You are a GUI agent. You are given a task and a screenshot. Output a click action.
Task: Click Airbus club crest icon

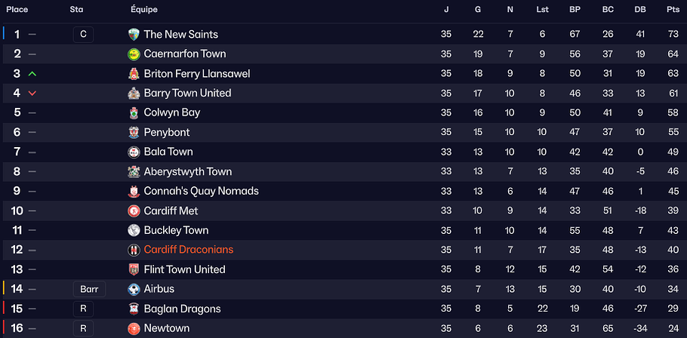pos(134,289)
